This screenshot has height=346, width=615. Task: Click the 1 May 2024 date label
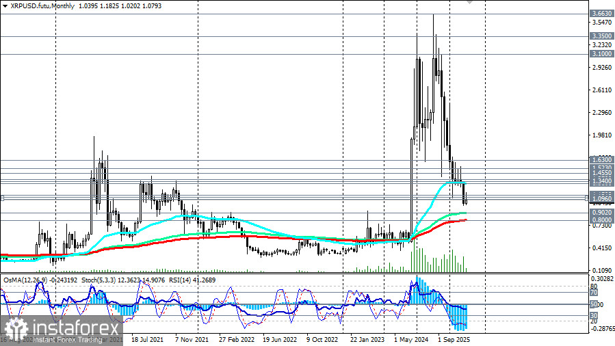(411, 339)
